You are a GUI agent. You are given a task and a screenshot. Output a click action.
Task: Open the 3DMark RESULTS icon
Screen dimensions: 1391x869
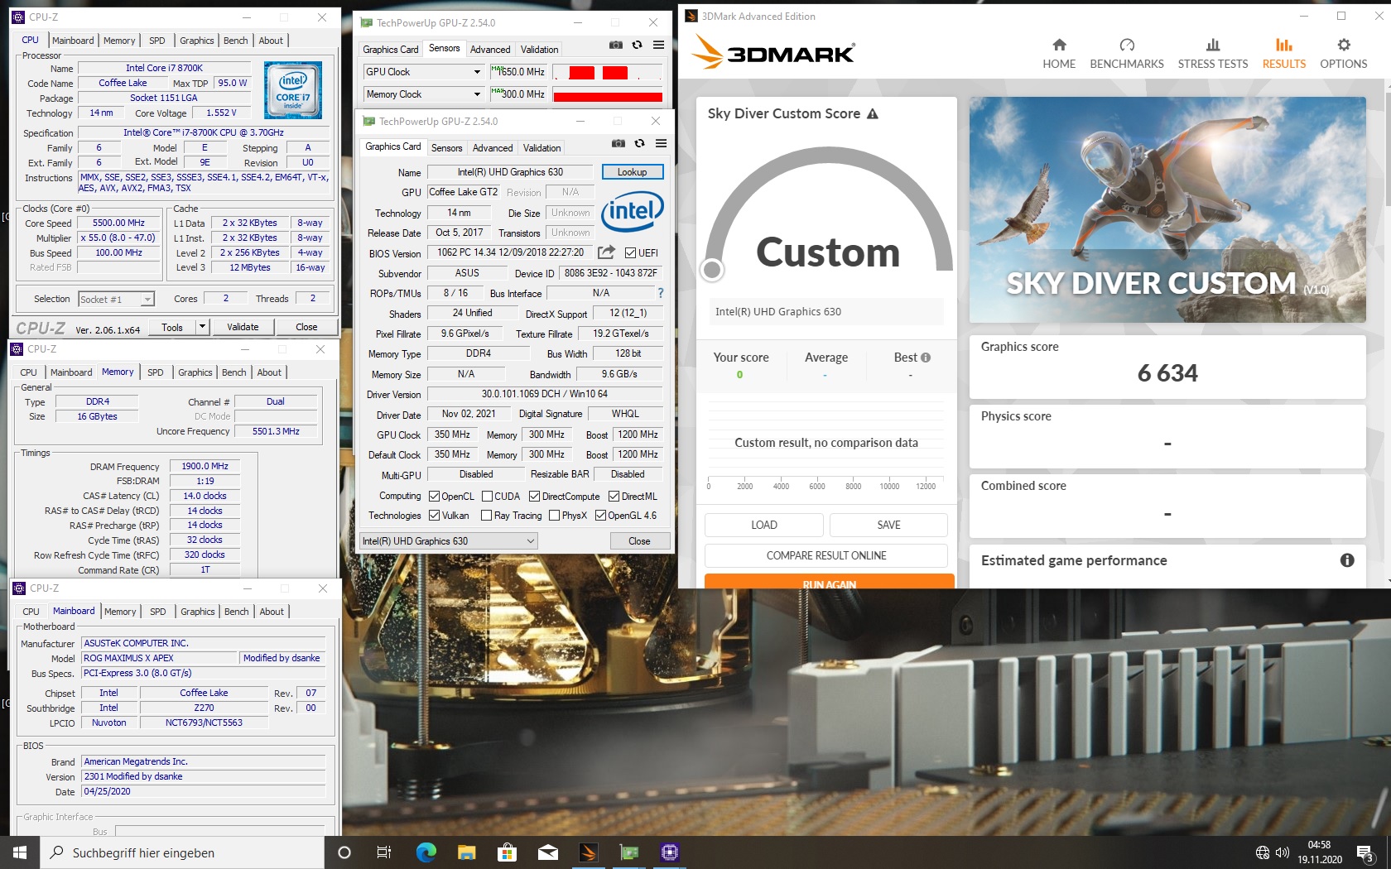1283,45
